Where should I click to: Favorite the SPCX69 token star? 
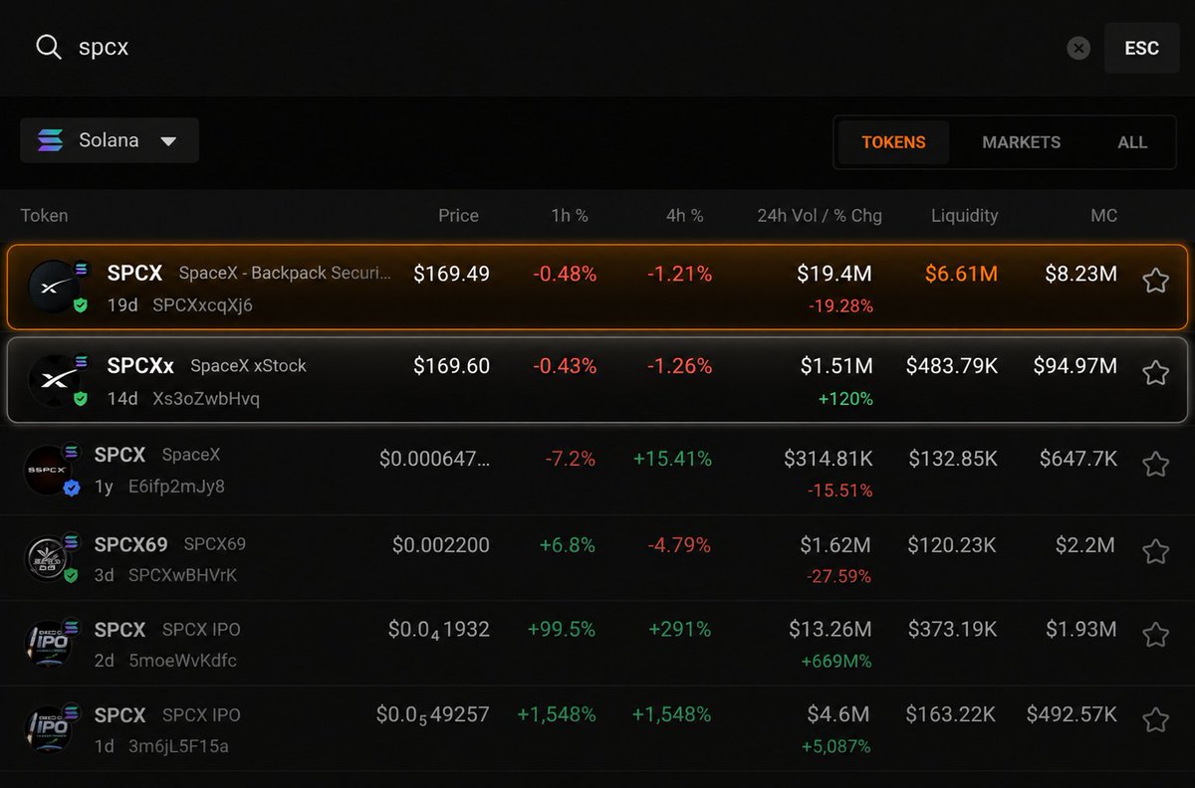(x=1155, y=551)
